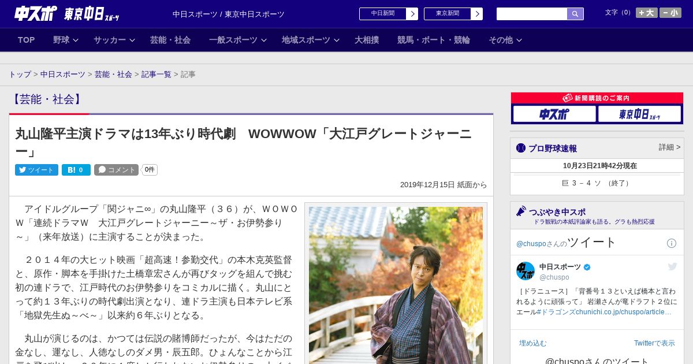
Task: Click the magnifier search button
Action: coord(575,14)
